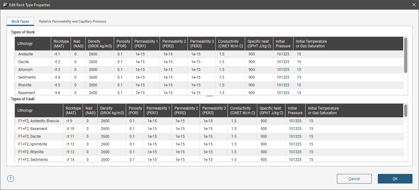The width and height of the screenshot is (419, 190).
Task: Edit the density cell for Andesite
Action: 99,54
